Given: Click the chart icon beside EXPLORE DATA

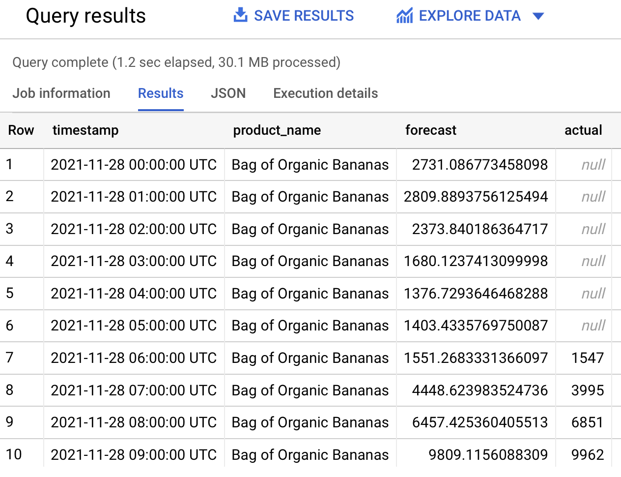Looking at the screenshot, I should tap(404, 15).
